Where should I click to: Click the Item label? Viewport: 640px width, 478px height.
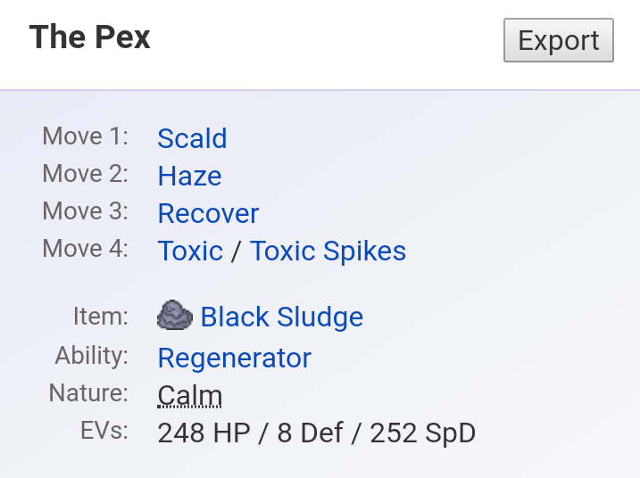tap(101, 316)
